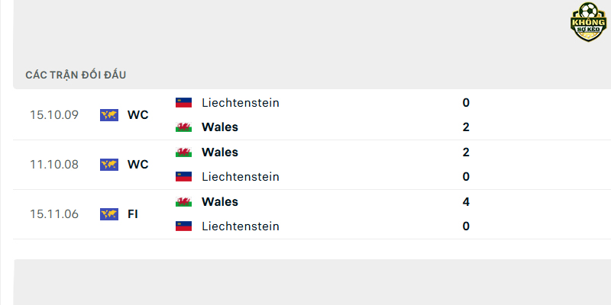This screenshot has width=611, height=305.
Task: Click Liechtenstein flag in the 15.11.06 match
Action: point(183,226)
